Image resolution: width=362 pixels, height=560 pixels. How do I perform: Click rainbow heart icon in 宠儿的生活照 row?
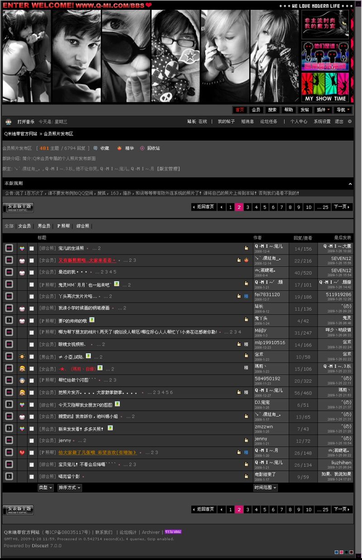point(22,248)
